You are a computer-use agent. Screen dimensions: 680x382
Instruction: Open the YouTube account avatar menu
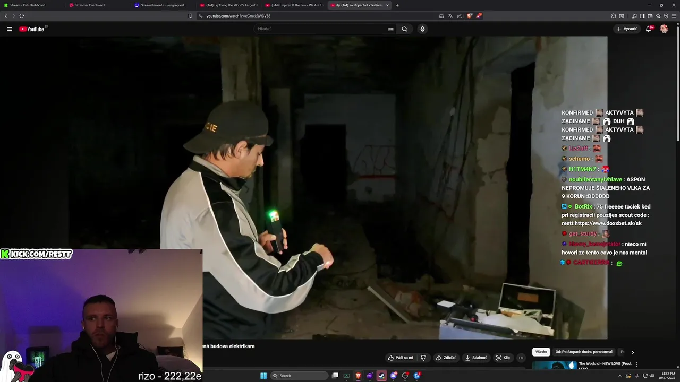(x=664, y=29)
